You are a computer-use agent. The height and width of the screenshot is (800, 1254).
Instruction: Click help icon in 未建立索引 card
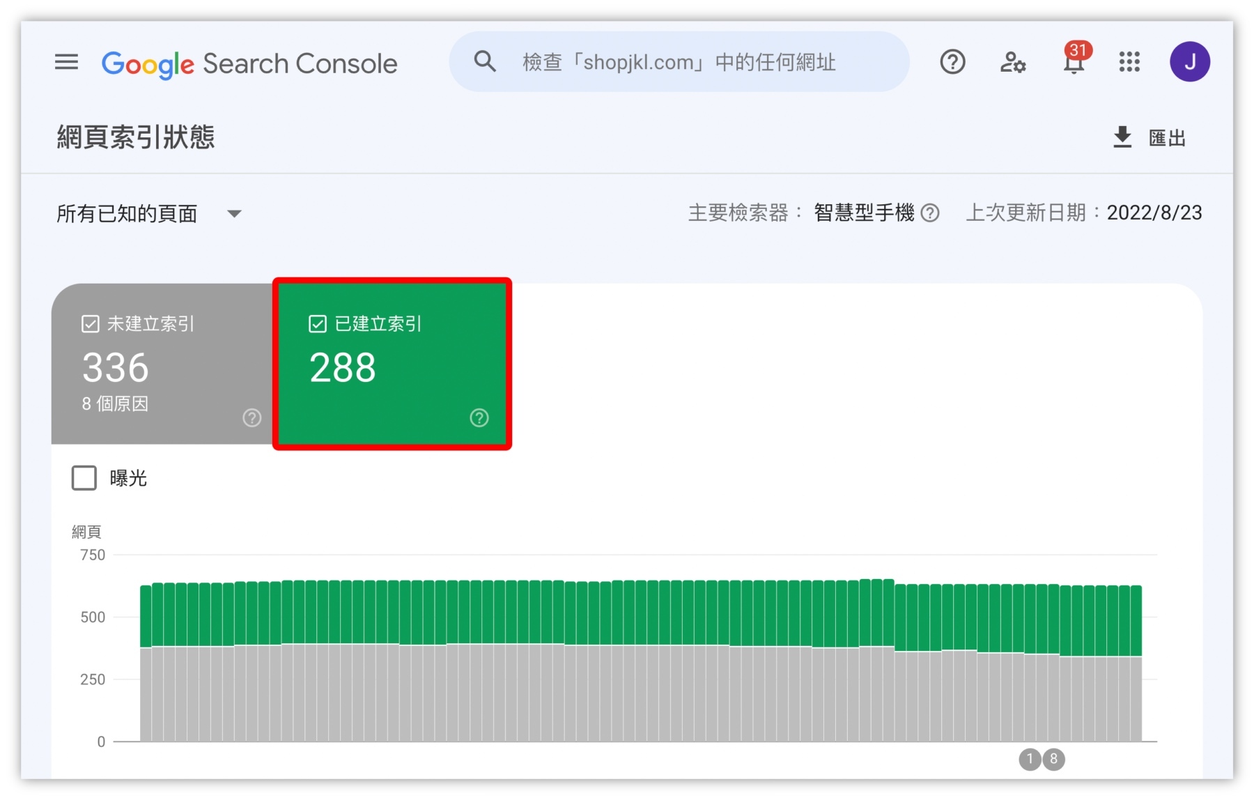(251, 417)
